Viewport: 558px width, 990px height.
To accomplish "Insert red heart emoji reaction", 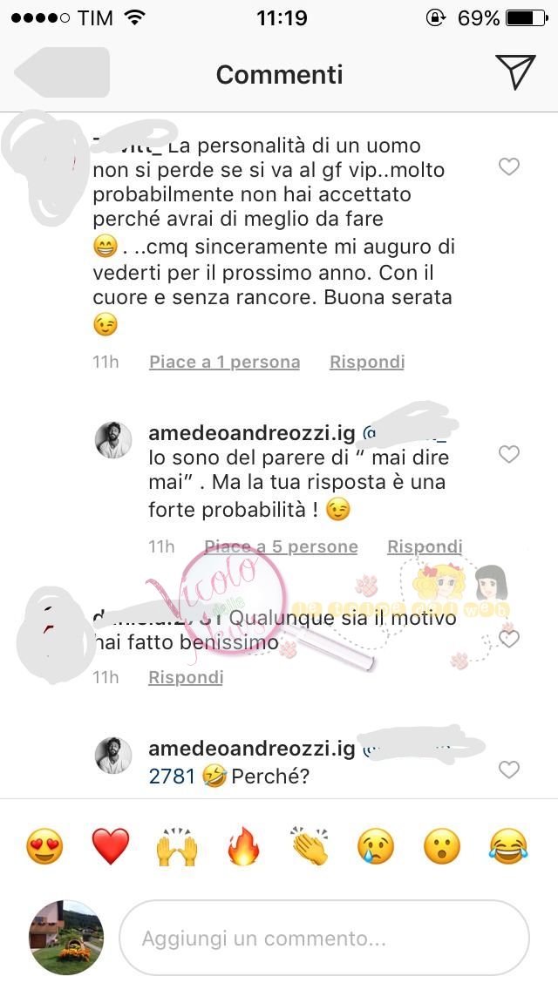I will [x=111, y=846].
